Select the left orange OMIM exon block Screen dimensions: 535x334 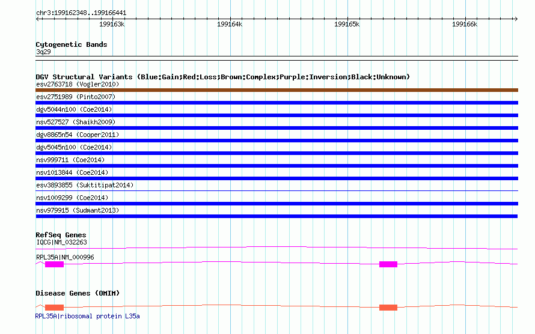(x=54, y=308)
